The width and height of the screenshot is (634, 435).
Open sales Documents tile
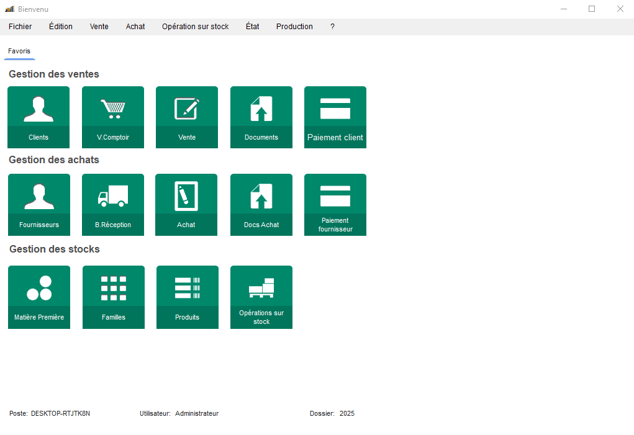[x=261, y=117]
